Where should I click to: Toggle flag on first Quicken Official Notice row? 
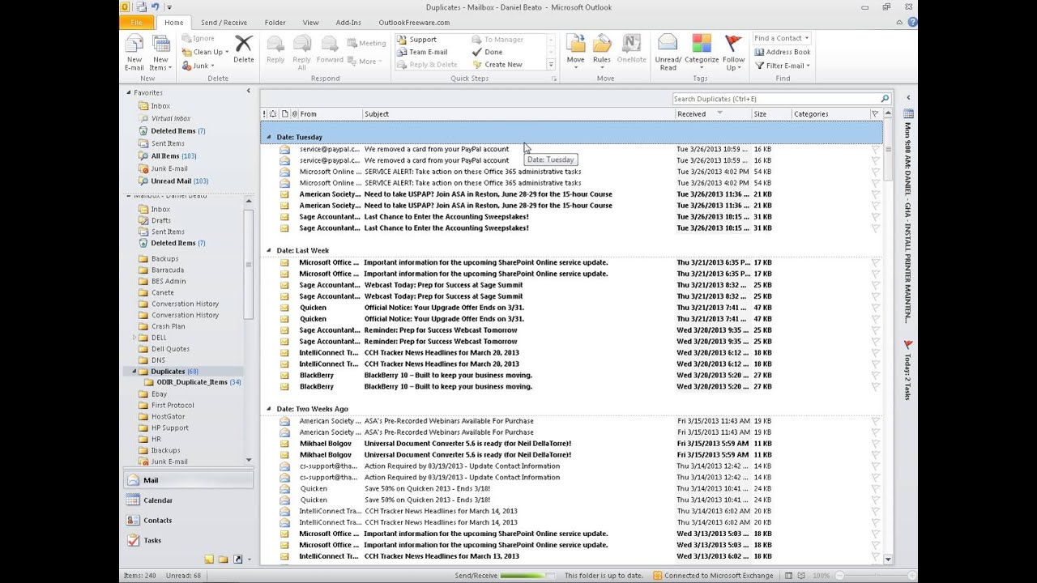tap(875, 308)
